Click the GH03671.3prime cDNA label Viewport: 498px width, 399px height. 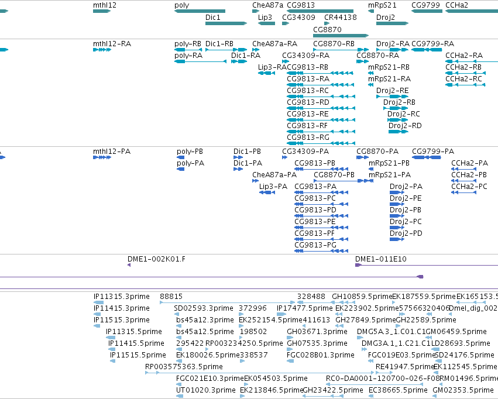(317, 332)
